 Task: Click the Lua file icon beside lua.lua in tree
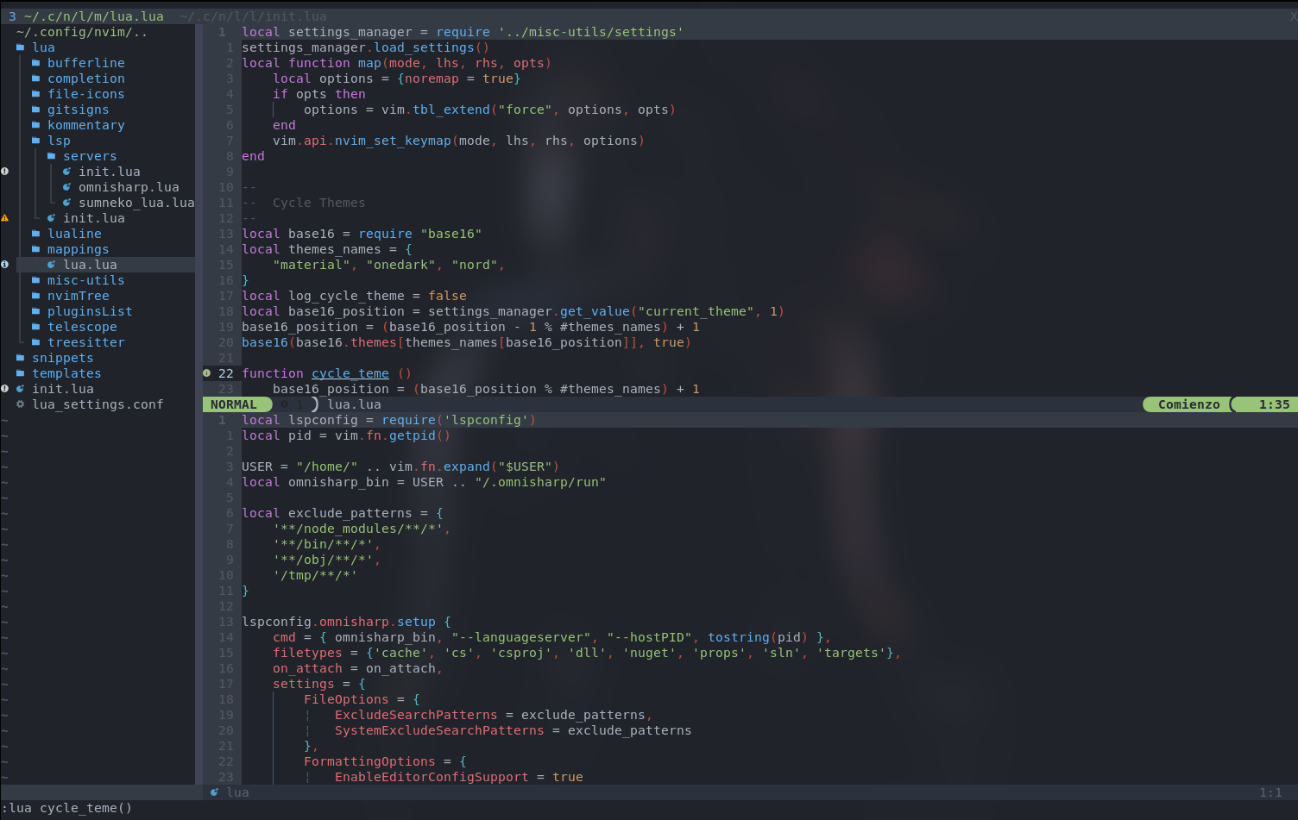click(51, 265)
